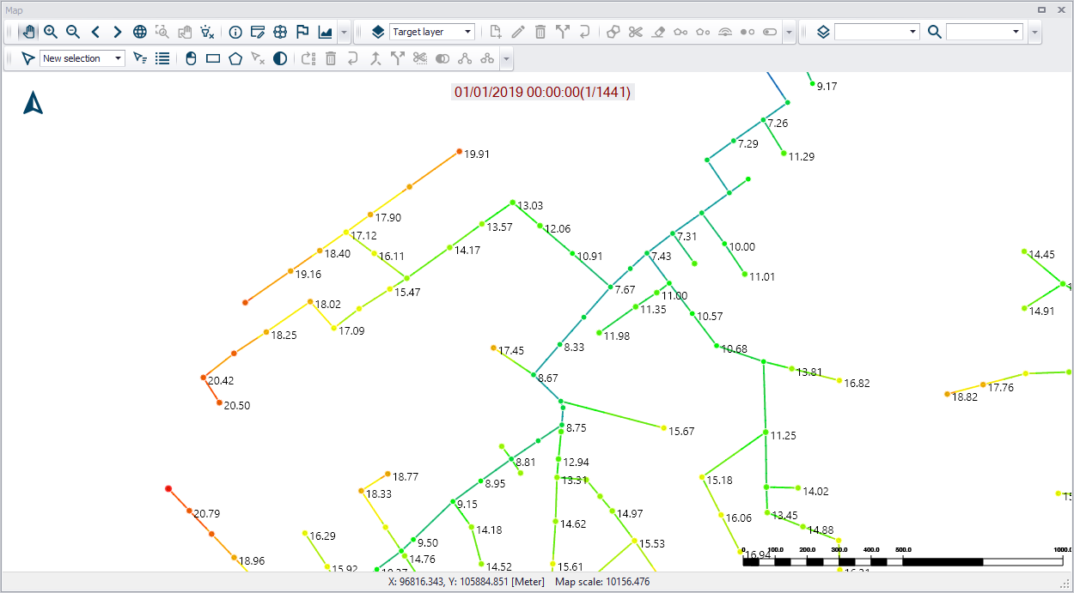
Task: Click the node labeled 20.50
Action: (x=219, y=402)
